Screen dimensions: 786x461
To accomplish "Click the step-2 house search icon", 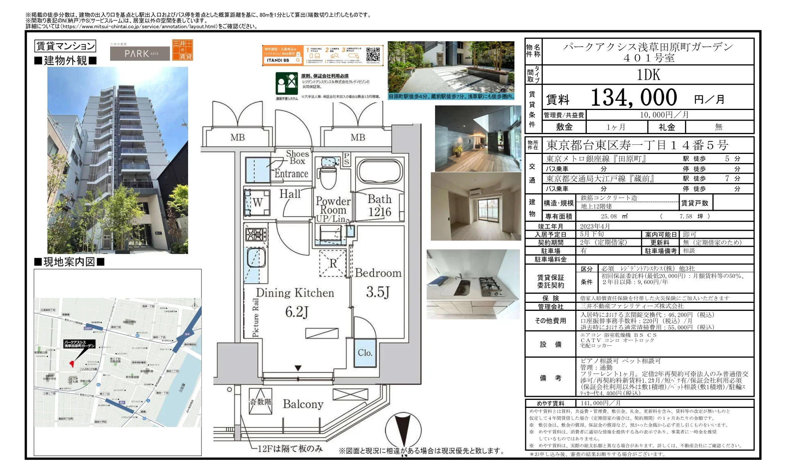I will [335, 55].
